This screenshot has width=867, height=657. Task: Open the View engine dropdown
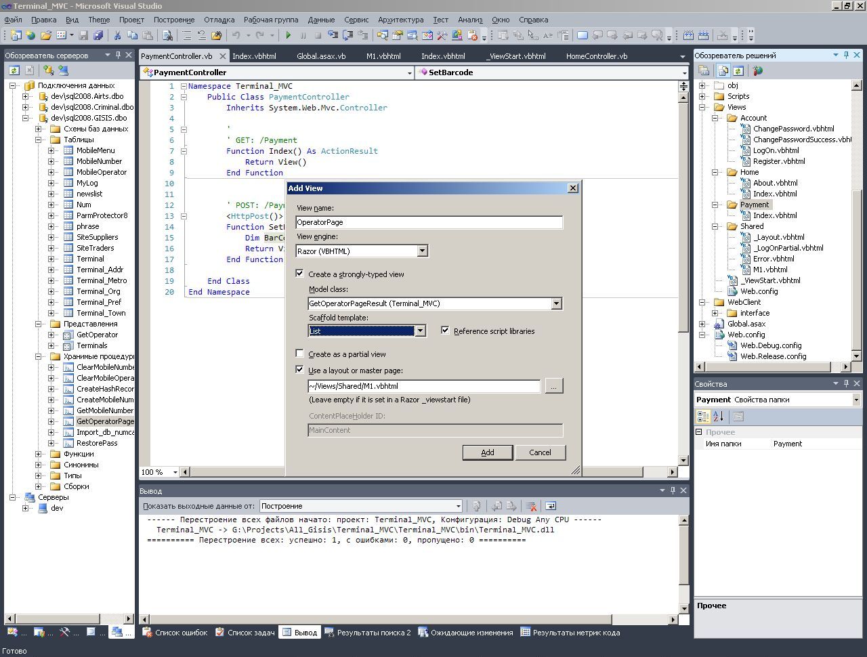(x=422, y=251)
